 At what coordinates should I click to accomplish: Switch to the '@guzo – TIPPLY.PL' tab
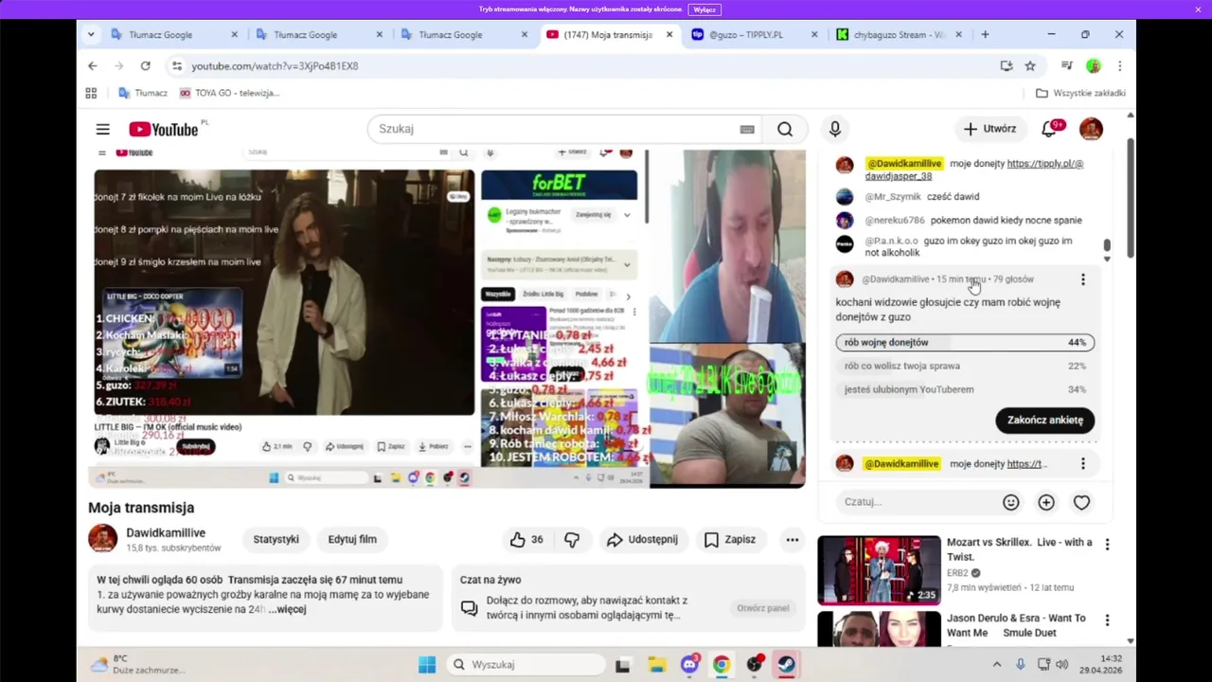point(756,34)
